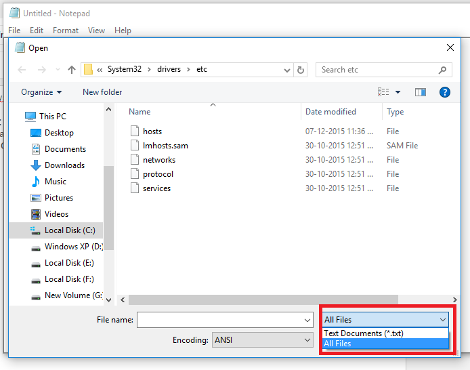Select This PC in navigation pane

point(53,117)
